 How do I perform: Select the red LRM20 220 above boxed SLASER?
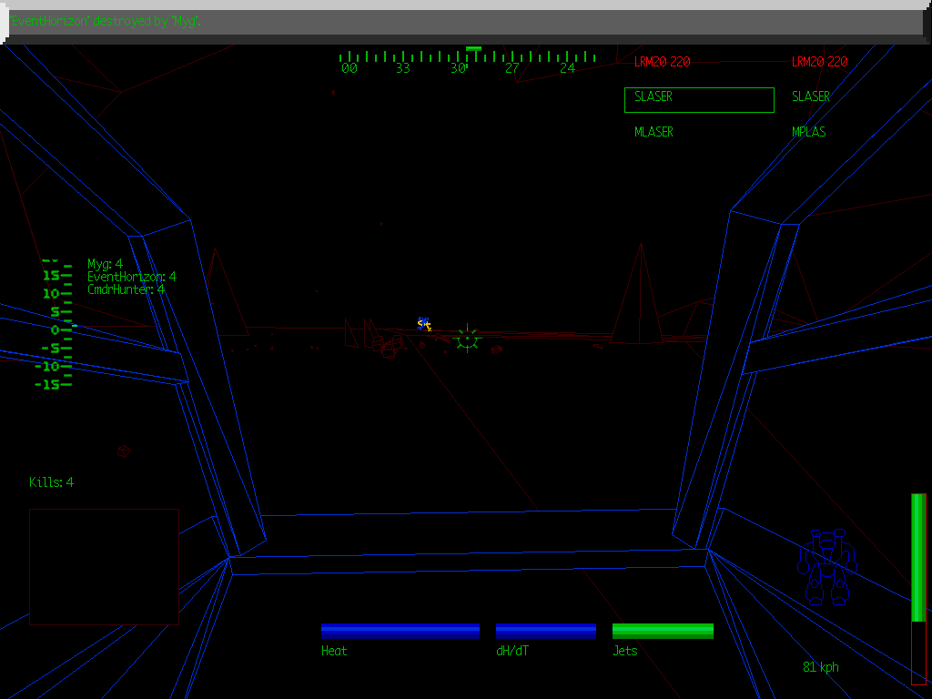click(662, 62)
